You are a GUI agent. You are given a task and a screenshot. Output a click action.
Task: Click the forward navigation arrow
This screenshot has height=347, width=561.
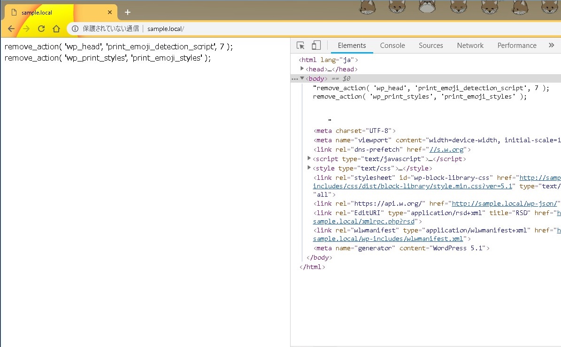tap(26, 29)
